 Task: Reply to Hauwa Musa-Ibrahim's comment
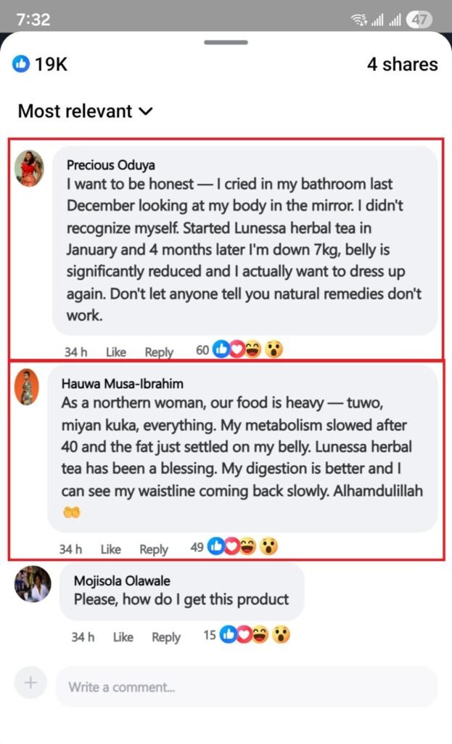click(x=154, y=549)
